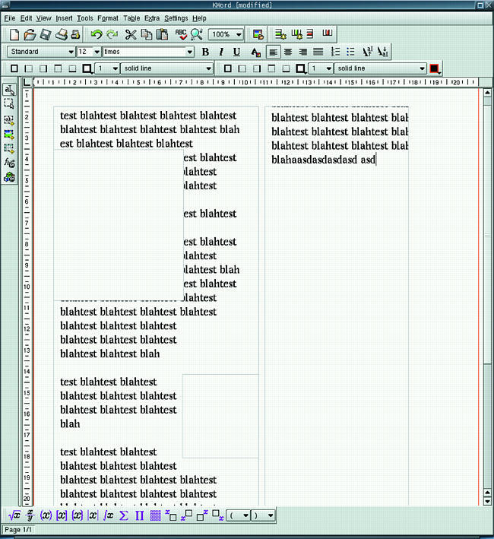Choose the picture frame insert tool

[9, 134]
